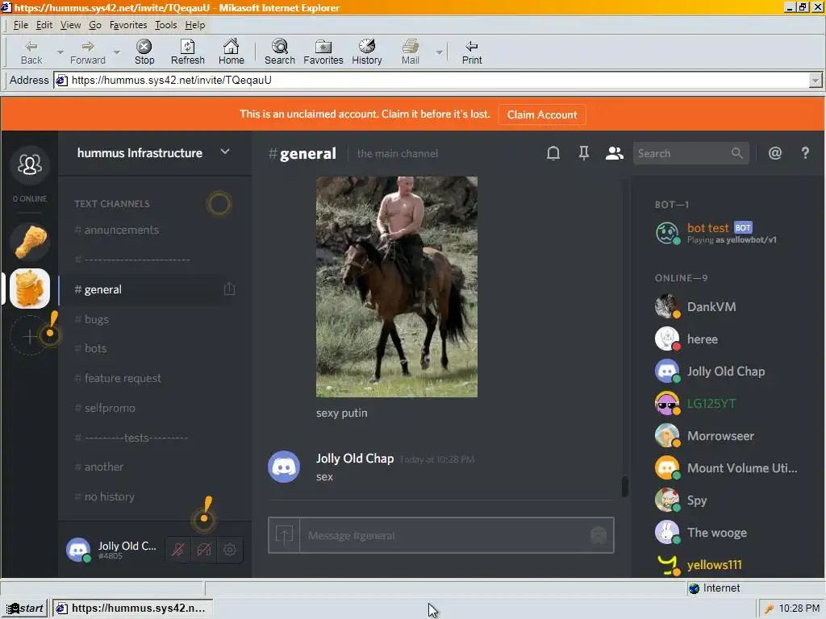
Task: Select LG125YT in member list
Action: (727, 404)
